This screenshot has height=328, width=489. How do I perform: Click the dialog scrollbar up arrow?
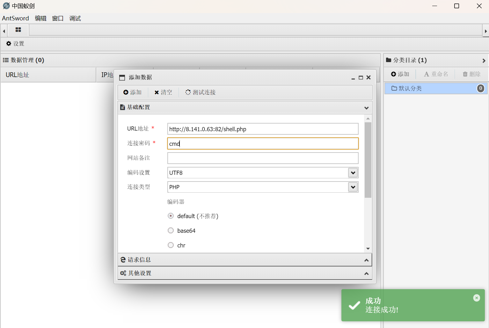pos(368,118)
